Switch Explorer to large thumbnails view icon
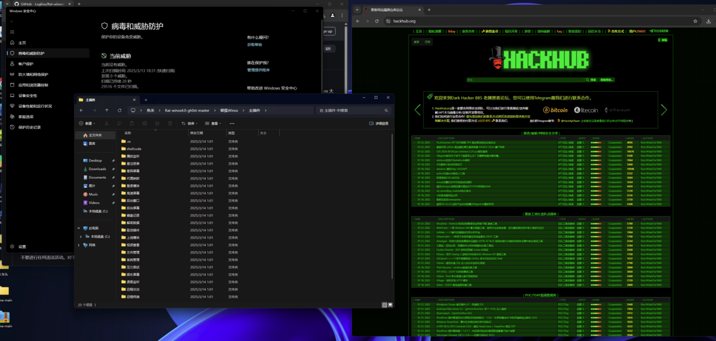The width and height of the screenshot is (716, 341). (390, 304)
